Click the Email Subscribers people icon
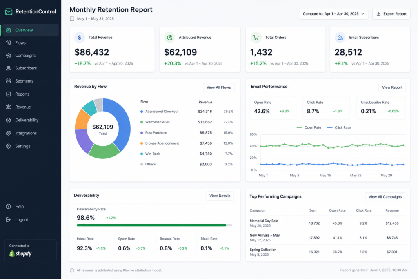Image resolution: width=418 pixels, height=279 pixels. 340,38
